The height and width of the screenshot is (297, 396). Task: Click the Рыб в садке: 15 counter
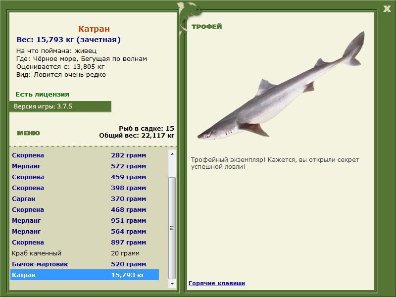[147, 128]
